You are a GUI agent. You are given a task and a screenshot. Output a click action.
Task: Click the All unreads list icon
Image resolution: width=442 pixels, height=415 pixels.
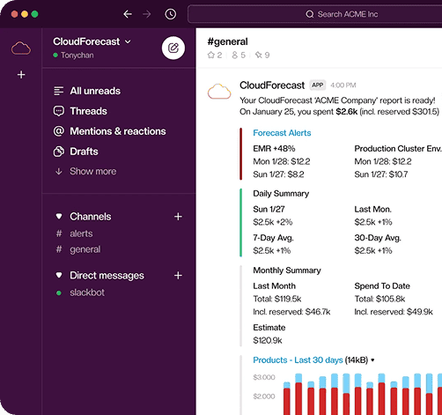point(59,91)
